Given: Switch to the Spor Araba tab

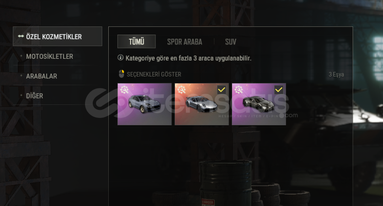Looking at the screenshot, I should 185,41.
